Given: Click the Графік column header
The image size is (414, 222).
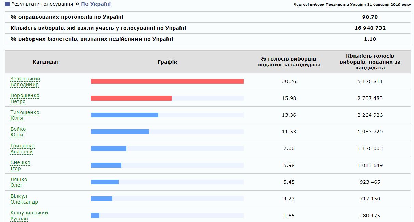Looking at the screenshot, I should pos(167,62).
